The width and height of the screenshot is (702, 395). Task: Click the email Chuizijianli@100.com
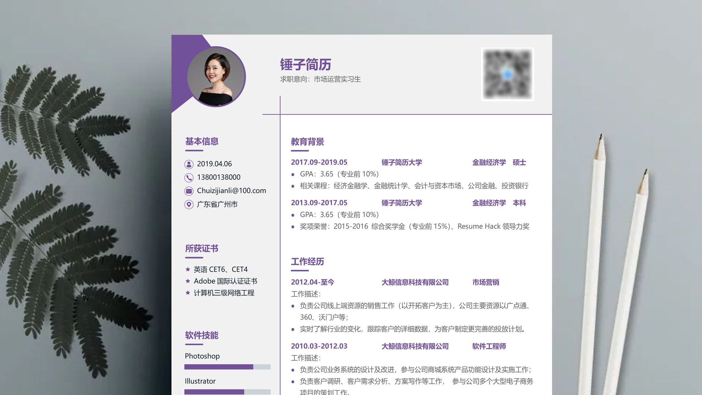[231, 191]
